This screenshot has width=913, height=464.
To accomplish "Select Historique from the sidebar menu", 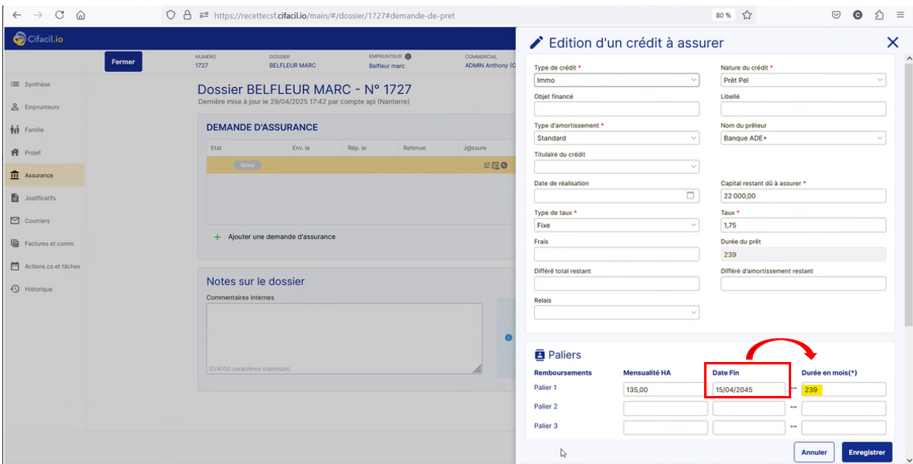I will (x=38, y=289).
